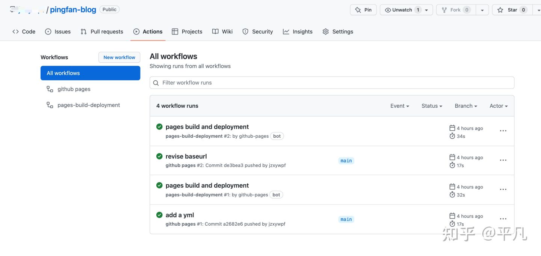The image size is (541, 256).
Task: Click the Settings gear icon
Action: coord(326,32)
